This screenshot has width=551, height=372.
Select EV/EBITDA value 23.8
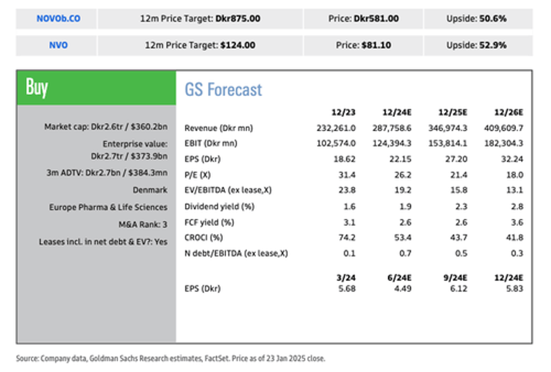tap(347, 190)
